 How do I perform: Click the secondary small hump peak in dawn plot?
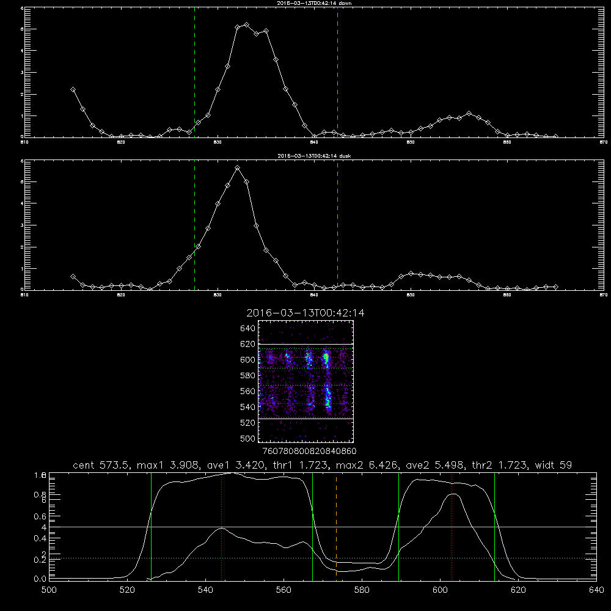(x=469, y=114)
